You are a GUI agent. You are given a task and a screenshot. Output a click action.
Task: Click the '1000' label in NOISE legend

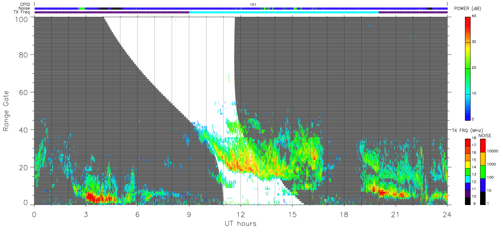492,164
